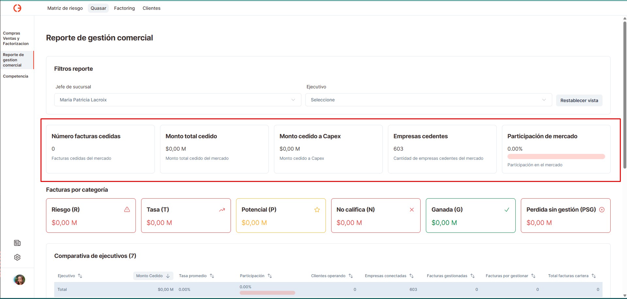Click checkmark icon on Ganada card
Image resolution: width=627 pixels, height=299 pixels.
[506, 210]
